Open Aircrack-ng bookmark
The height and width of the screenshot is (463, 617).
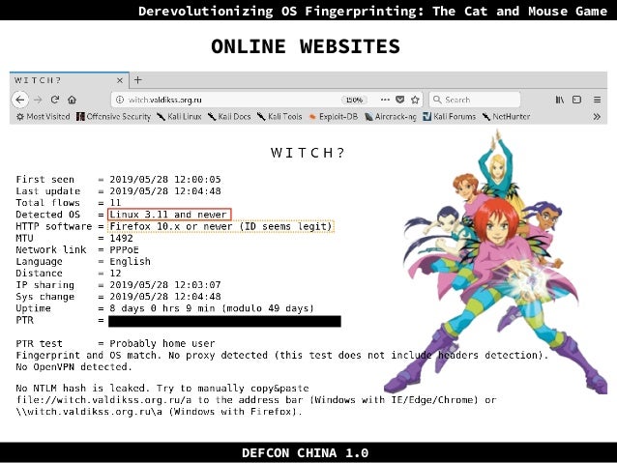pos(391,116)
